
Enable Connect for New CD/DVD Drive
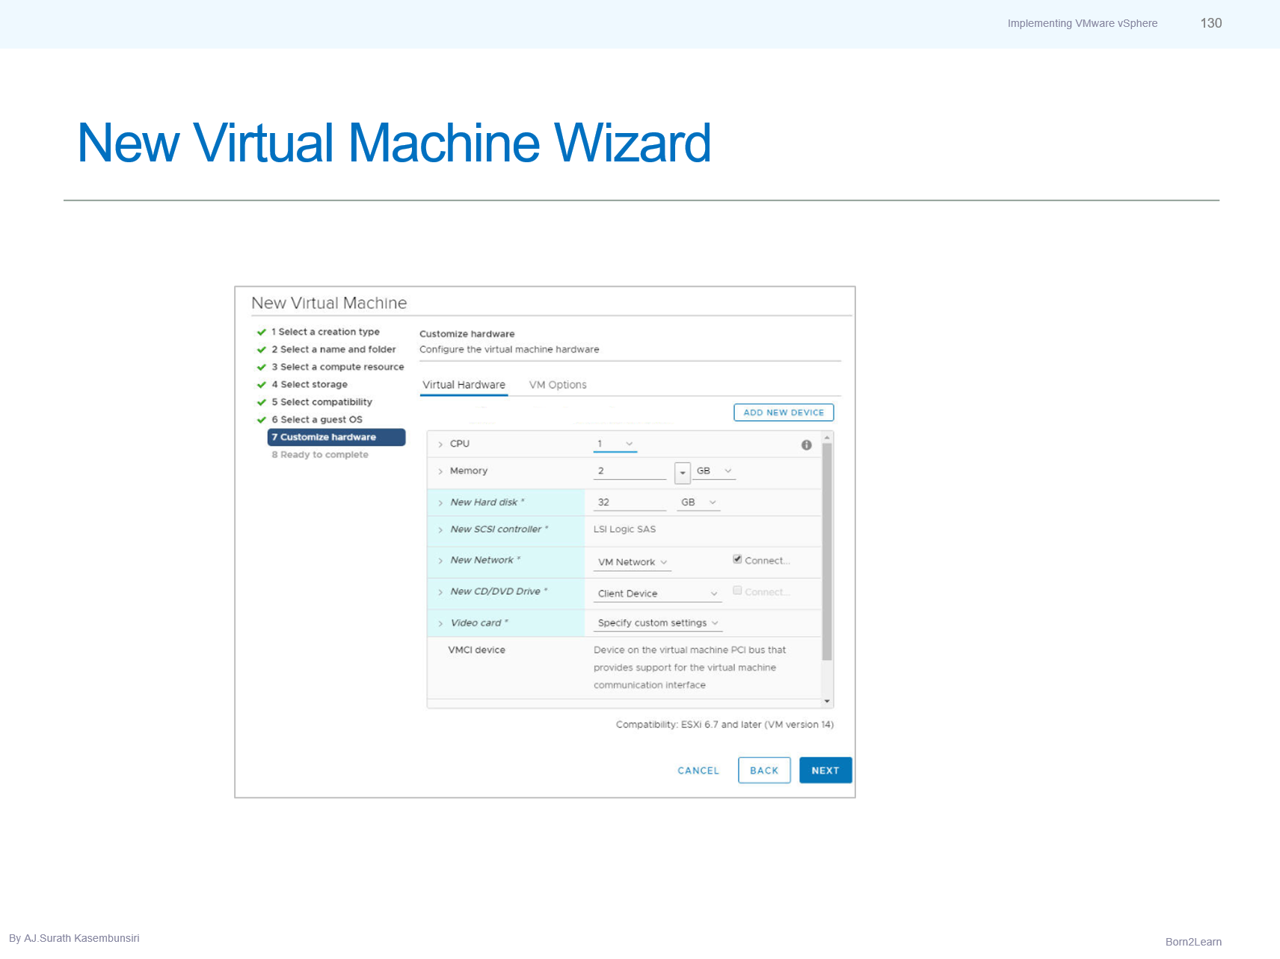(x=737, y=590)
